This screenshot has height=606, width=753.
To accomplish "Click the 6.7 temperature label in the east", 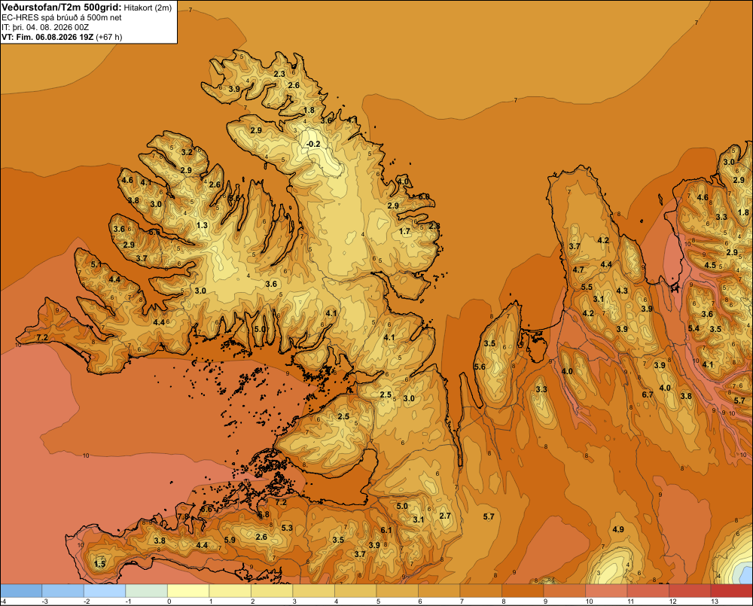I will coord(648,394).
